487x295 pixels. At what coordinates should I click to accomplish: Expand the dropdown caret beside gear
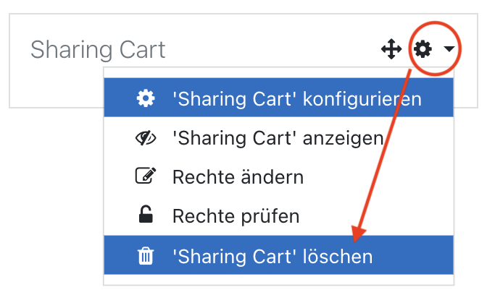click(449, 48)
